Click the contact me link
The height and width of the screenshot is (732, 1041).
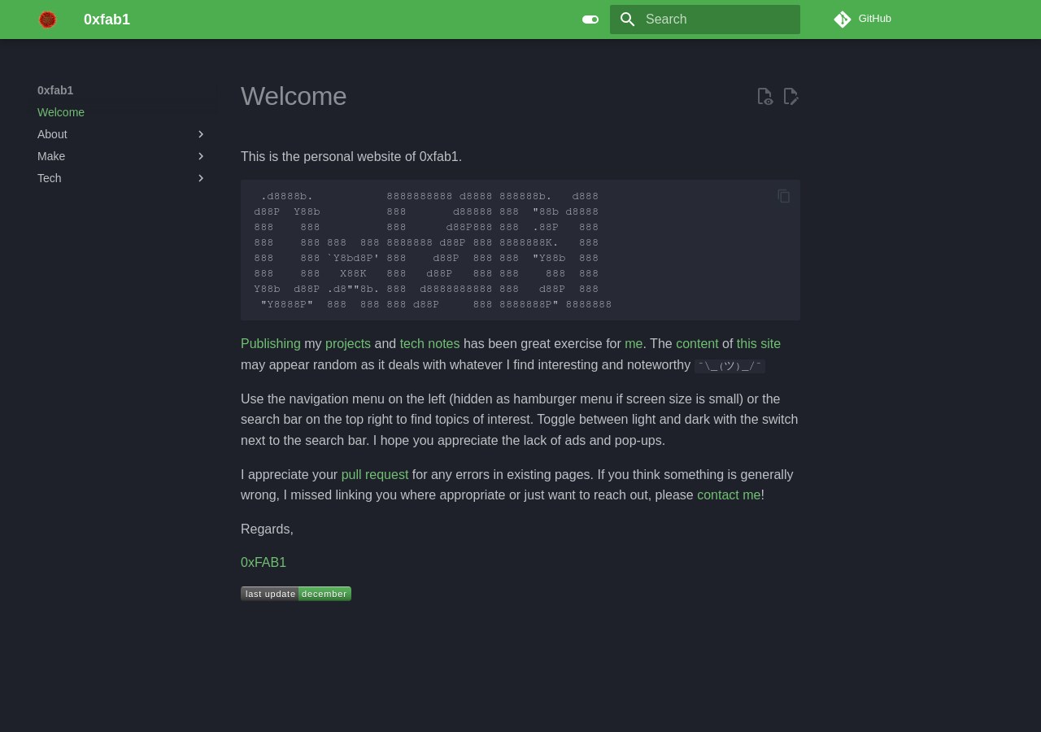tap(728, 495)
